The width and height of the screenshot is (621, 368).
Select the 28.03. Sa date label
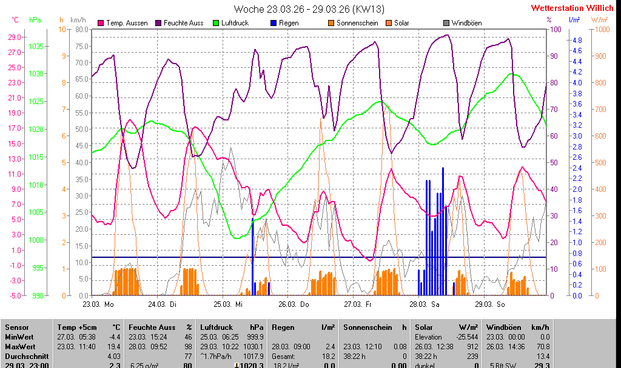(425, 304)
